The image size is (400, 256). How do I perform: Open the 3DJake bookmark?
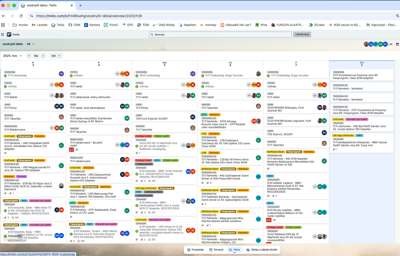[317, 25]
